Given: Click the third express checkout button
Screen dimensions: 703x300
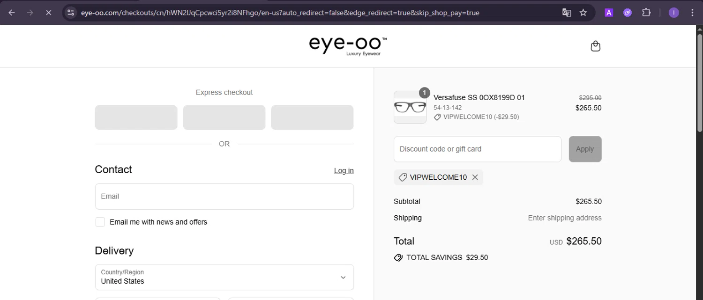Looking at the screenshot, I should coord(313,117).
